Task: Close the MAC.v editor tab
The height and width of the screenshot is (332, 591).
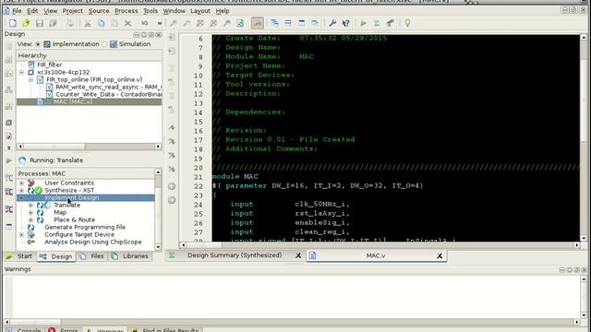Action: [440, 256]
